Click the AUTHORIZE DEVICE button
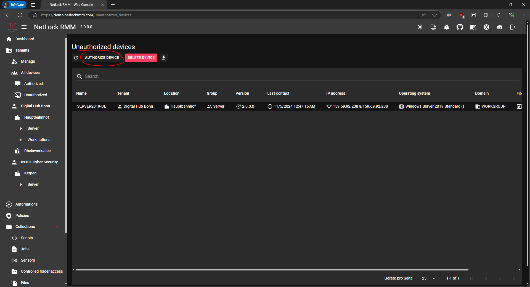The height and width of the screenshot is (287, 530). point(102,58)
